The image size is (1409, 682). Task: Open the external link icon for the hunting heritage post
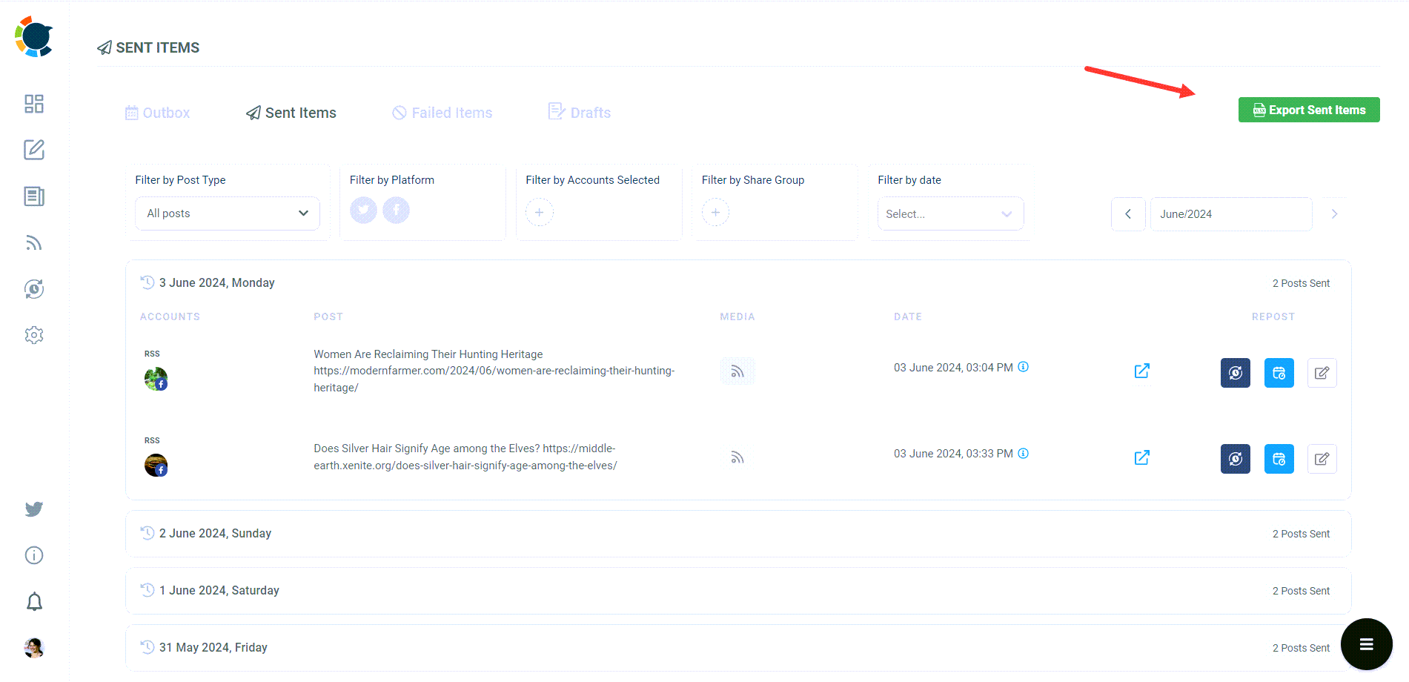(1141, 371)
